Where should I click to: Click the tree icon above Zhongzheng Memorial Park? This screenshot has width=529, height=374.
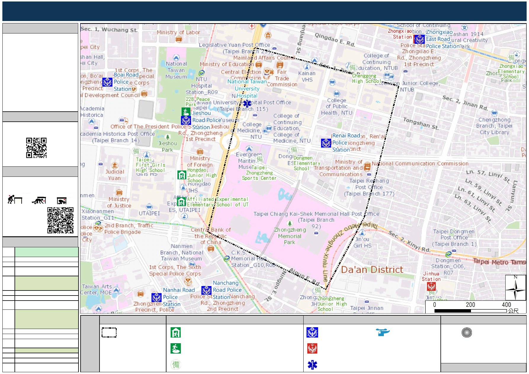click(x=290, y=223)
